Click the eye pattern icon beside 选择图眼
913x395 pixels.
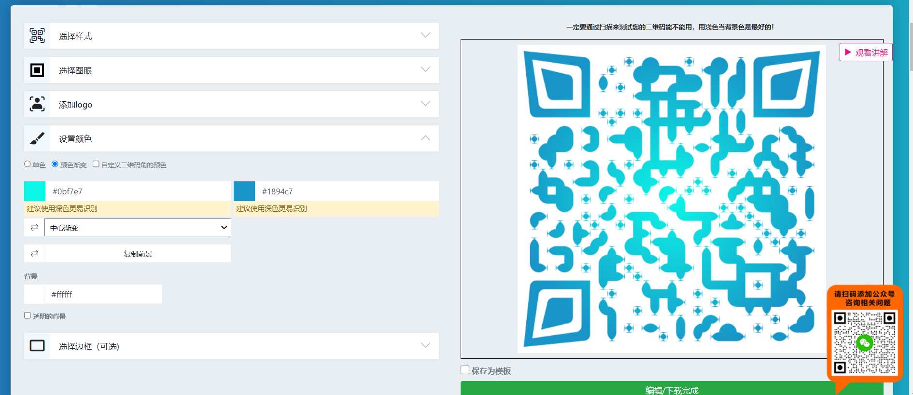[x=37, y=70]
